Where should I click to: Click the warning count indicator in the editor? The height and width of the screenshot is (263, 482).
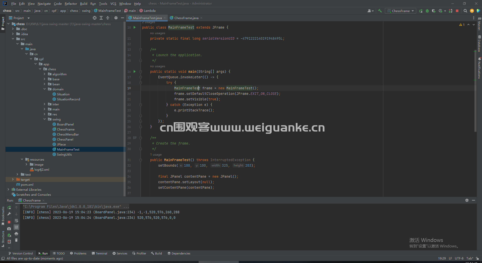(462, 25)
